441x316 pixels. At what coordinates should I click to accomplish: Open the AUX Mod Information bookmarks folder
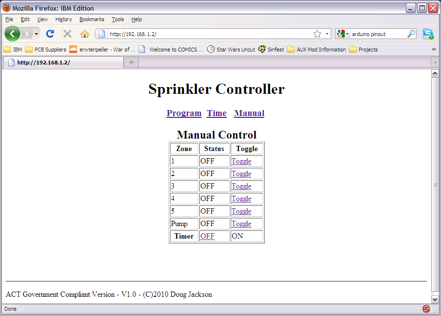click(317, 50)
